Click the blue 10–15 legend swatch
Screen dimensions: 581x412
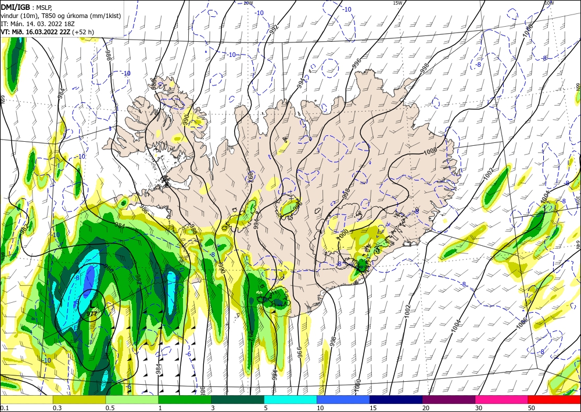[x=343, y=399]
